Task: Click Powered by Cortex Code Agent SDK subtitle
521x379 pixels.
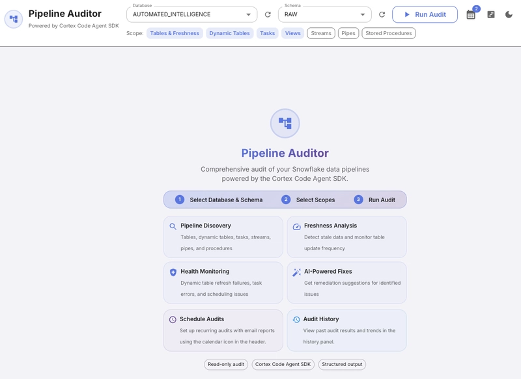Action: tap(74, 25)
